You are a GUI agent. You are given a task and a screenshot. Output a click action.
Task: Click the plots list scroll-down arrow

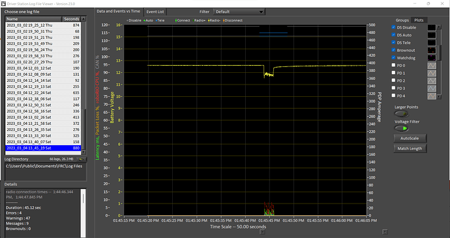click(438, 97)
